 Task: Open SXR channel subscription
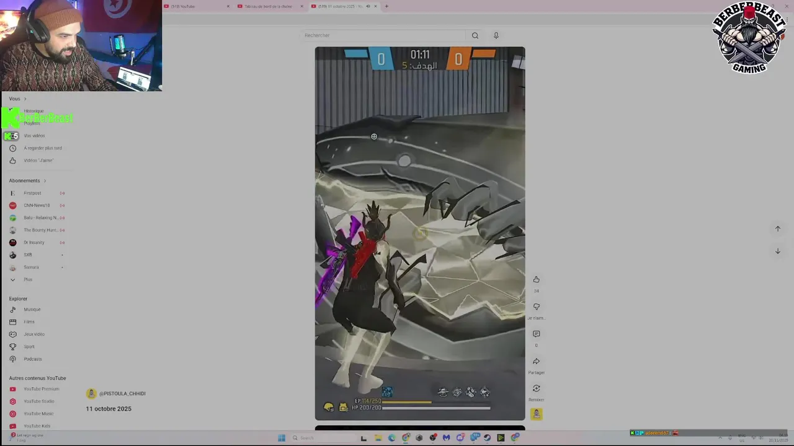coord(37,255)
